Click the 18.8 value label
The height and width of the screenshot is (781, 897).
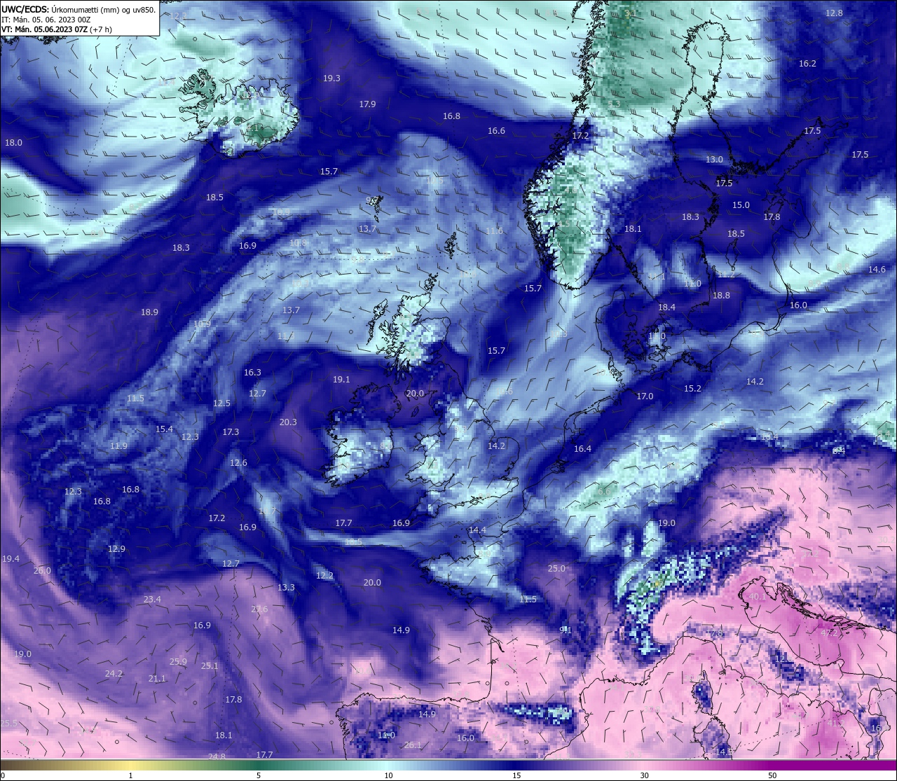coord(721,296)
